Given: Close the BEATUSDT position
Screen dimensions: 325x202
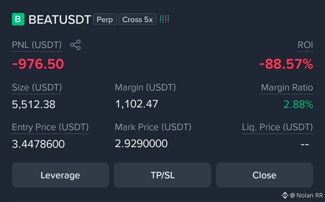Looking at the screenshot, I should (264, 175).
